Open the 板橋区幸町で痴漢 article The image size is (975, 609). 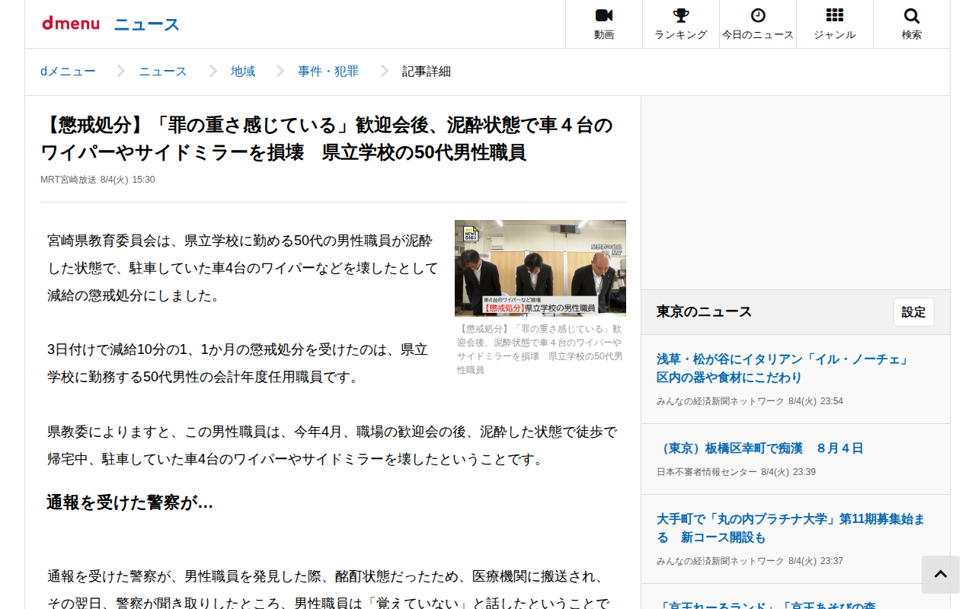click(x=760, y=448)
